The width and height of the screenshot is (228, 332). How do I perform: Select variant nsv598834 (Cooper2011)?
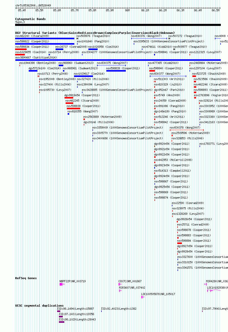pos(32,47)
